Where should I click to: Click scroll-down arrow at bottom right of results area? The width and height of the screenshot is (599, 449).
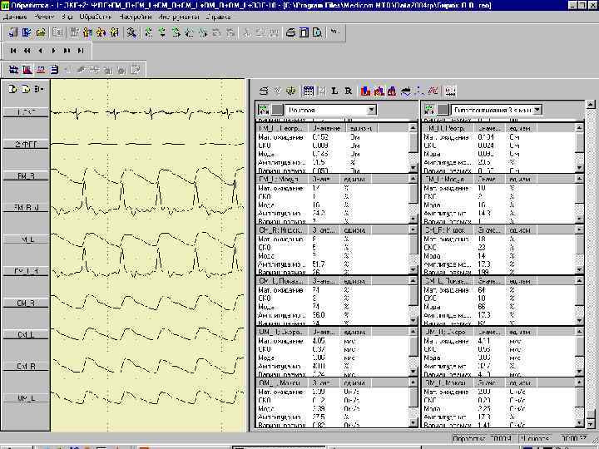[x=590, y=424]
